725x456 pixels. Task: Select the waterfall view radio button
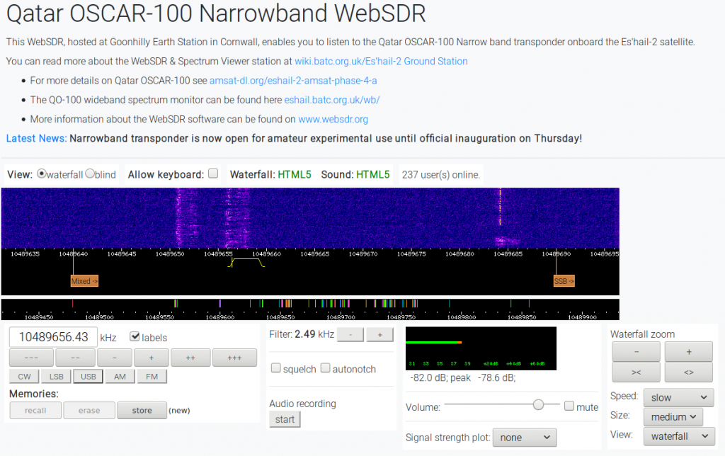(x=42, y=174)
